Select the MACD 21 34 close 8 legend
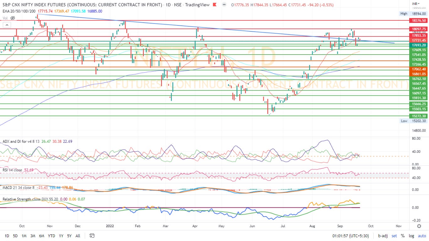Viewport: 429px width, 241px height. [18, 187]
